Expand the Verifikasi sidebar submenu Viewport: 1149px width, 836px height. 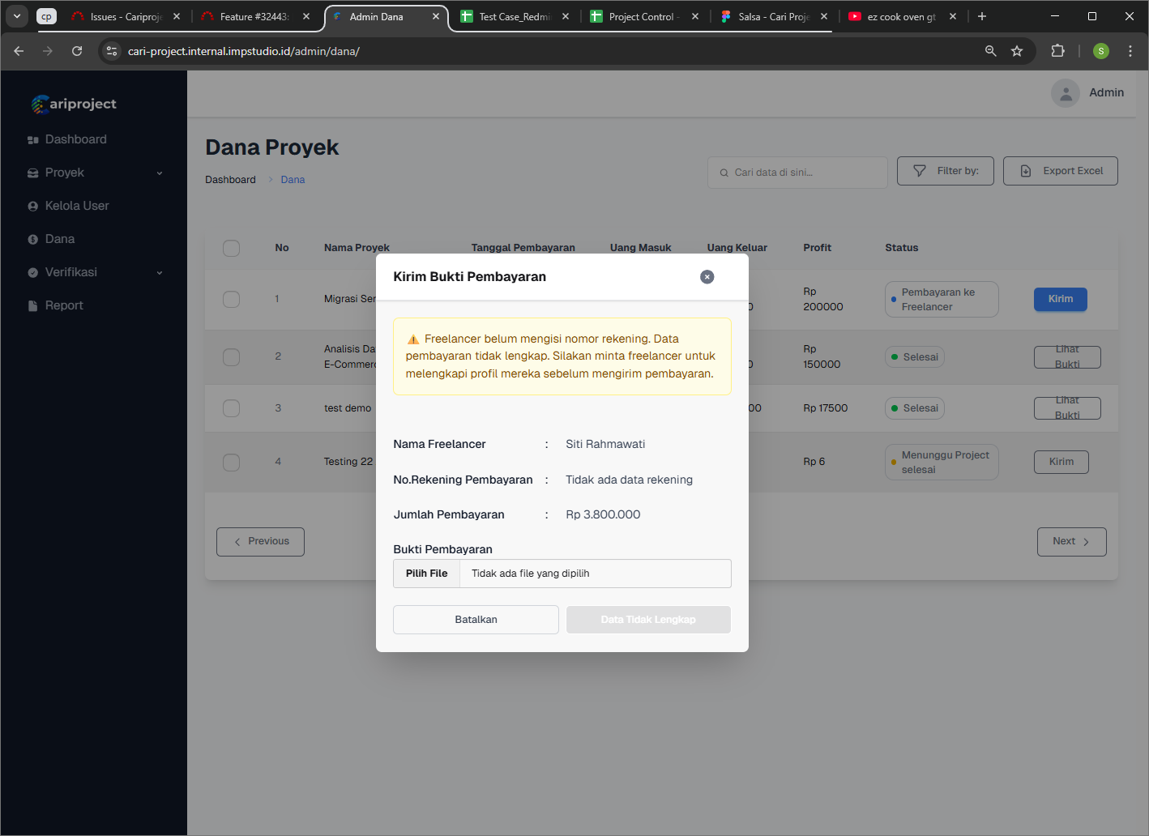(x=159, y=273)
